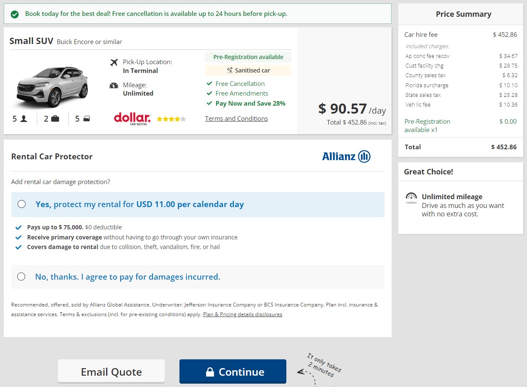This screenshot has width=527, height=387.
Task: Click the green checkmark icon in the banner
Action: click(x=15, y=14)
